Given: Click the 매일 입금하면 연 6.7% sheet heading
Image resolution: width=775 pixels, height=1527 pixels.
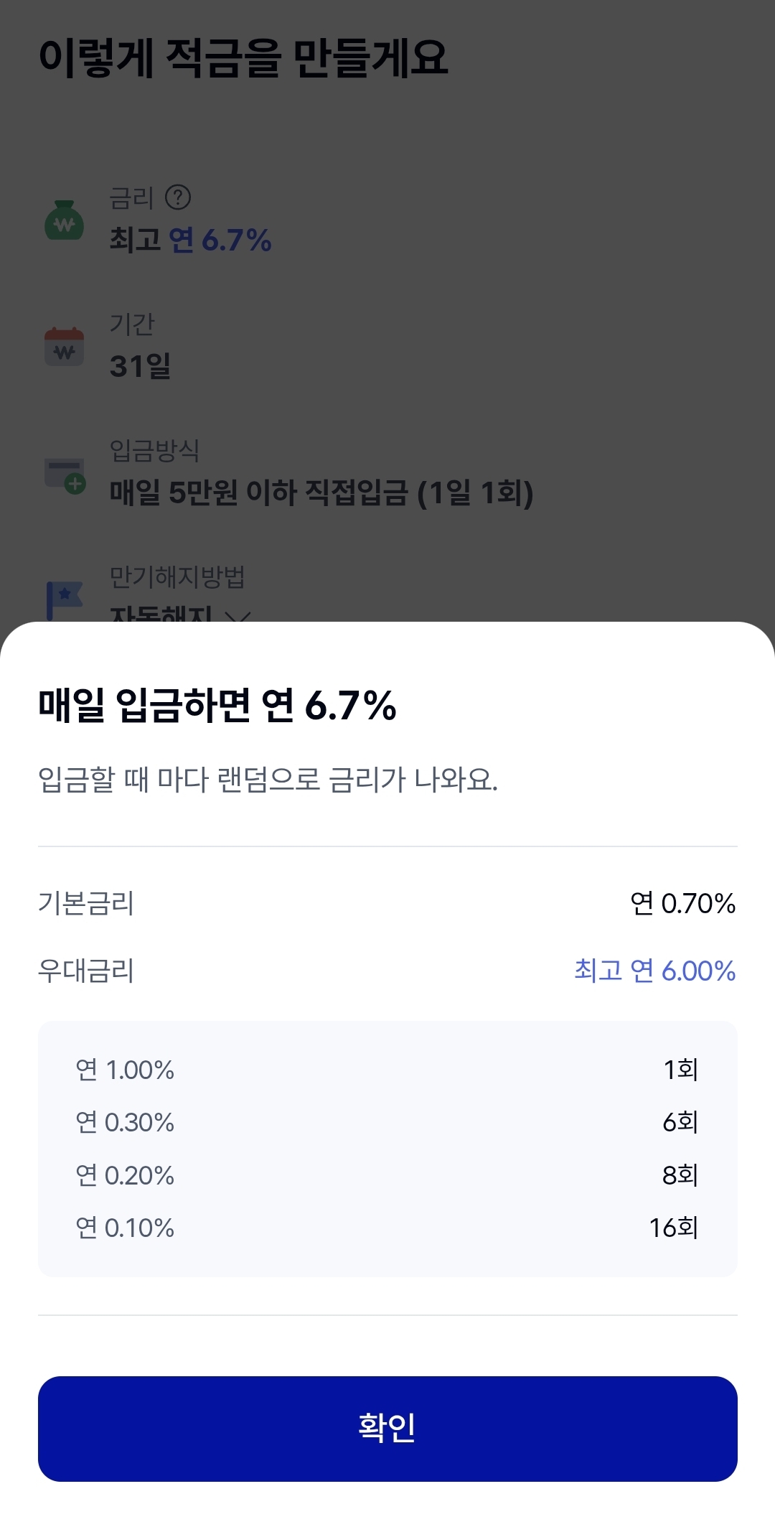Looking at the screenshot, I should pos(217,705).
